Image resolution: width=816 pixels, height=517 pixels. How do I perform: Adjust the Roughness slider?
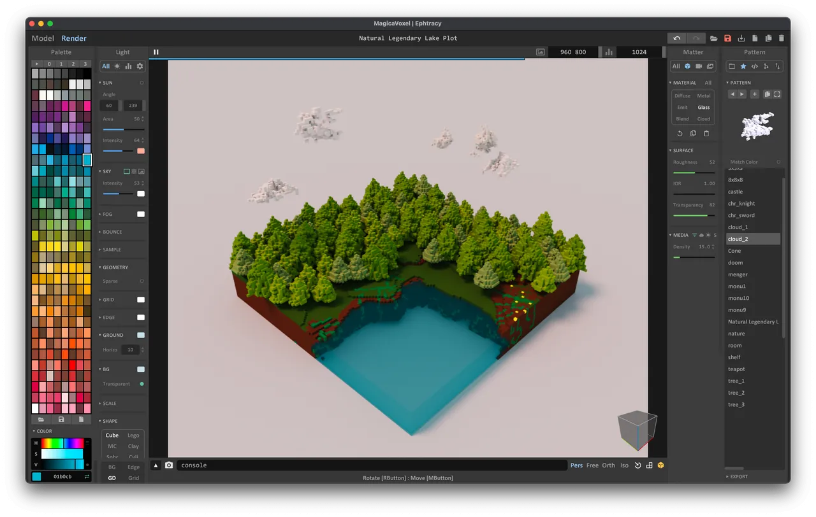pos(694,173)
